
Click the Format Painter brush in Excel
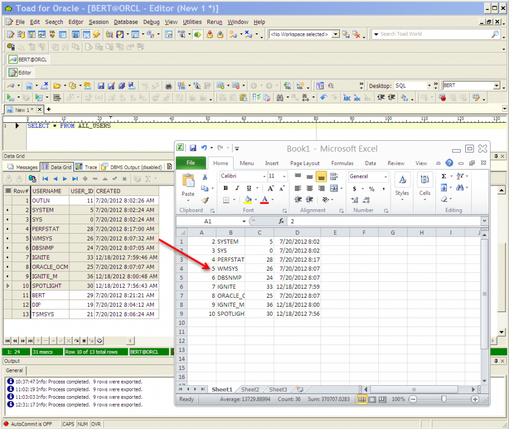[205, 200]
